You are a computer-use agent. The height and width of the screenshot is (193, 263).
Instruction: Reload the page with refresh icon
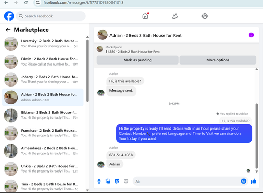pyautogui.click(x=26, y=3)
